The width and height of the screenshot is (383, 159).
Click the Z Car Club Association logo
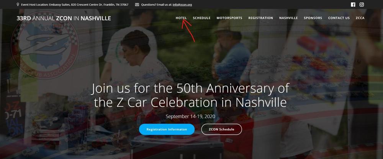point(45,46)
